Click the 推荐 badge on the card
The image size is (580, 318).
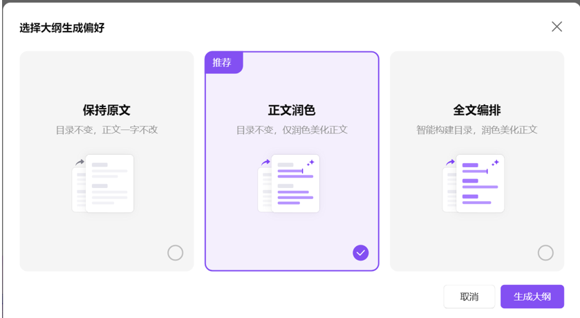224,62
